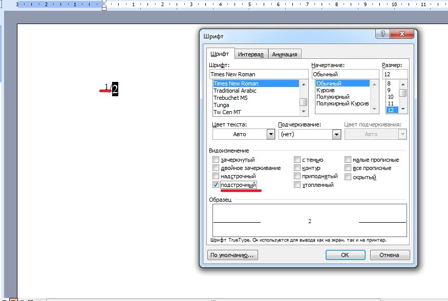The image size is (448, 301).
Task: Uncheck the подстрочный checkbox
Action: (216, 185)
